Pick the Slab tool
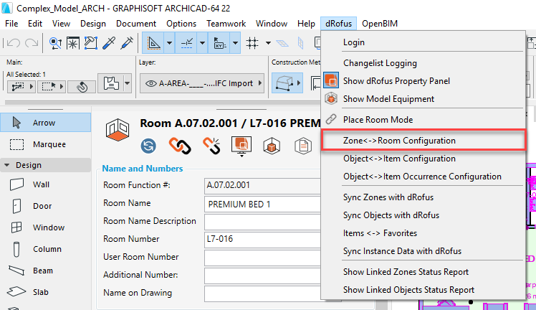This screenshot has width=536, height=310. click(41, 292)
